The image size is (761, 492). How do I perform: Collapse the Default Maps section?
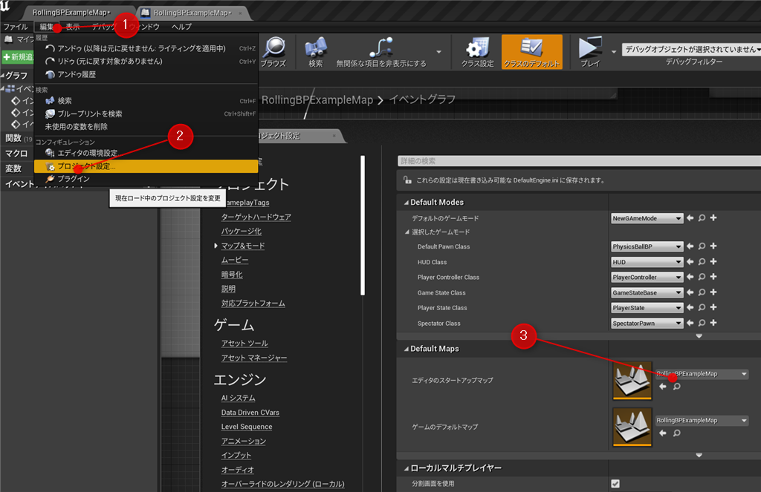[406, 349]
